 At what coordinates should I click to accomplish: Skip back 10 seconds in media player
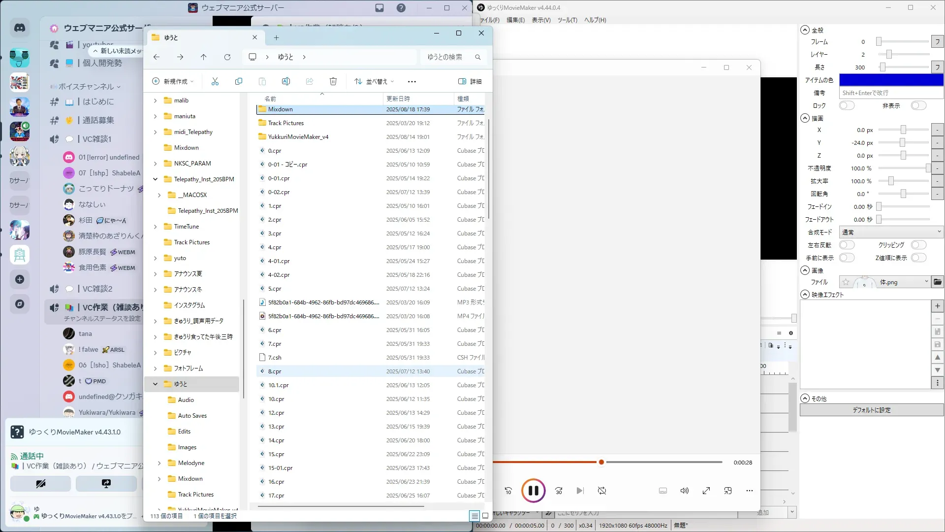point(508,491)
